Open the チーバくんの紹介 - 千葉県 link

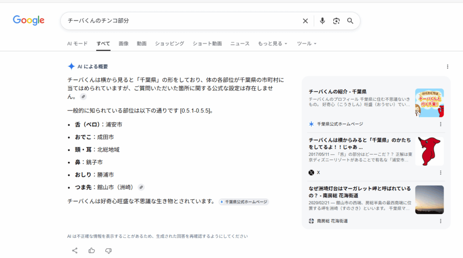click(x=337, y=92)
